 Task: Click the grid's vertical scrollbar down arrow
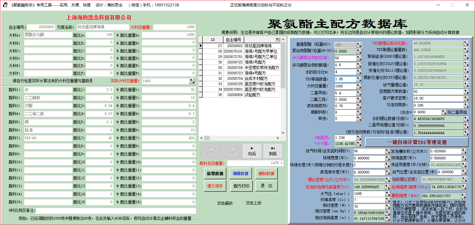(283, 133)
